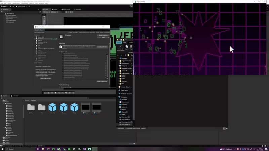Open Spotify from the taskbar

pos(69,149)
